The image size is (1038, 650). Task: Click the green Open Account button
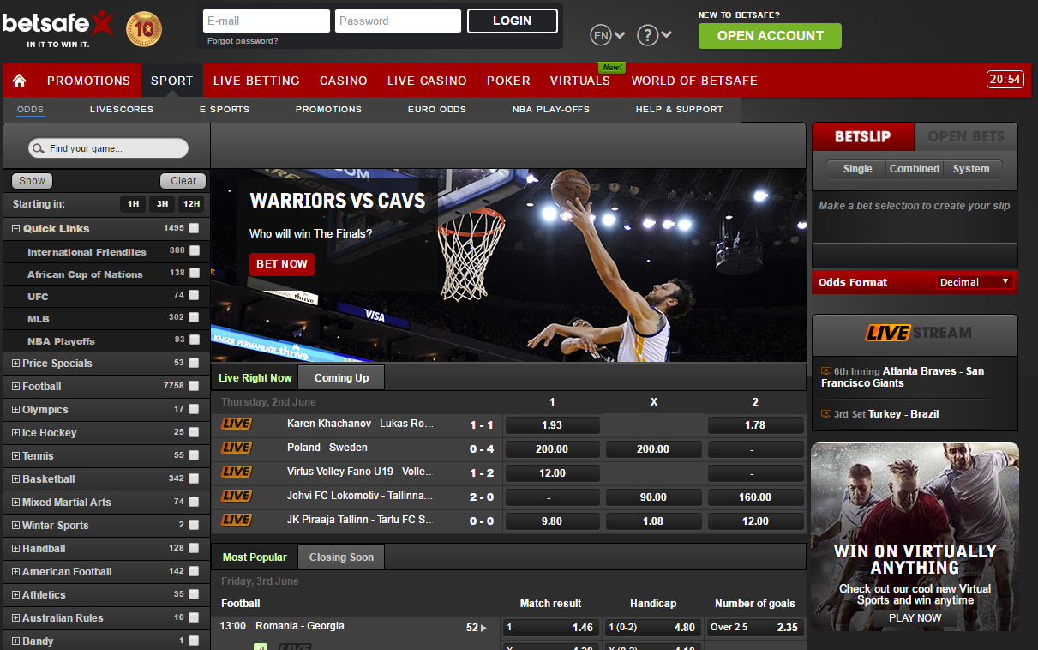click(770, 36)
